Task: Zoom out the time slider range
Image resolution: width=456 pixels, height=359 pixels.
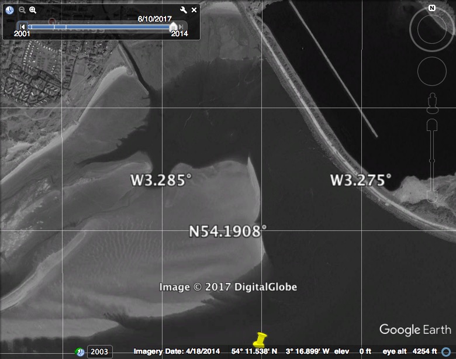Action: click(x=22, y=10)
